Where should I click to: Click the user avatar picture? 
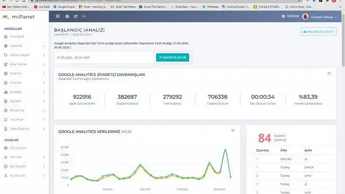[305, 16]
